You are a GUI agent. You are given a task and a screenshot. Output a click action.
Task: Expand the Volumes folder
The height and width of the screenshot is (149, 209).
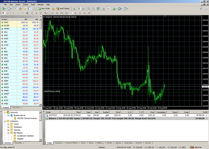click(x=8, y=130)
